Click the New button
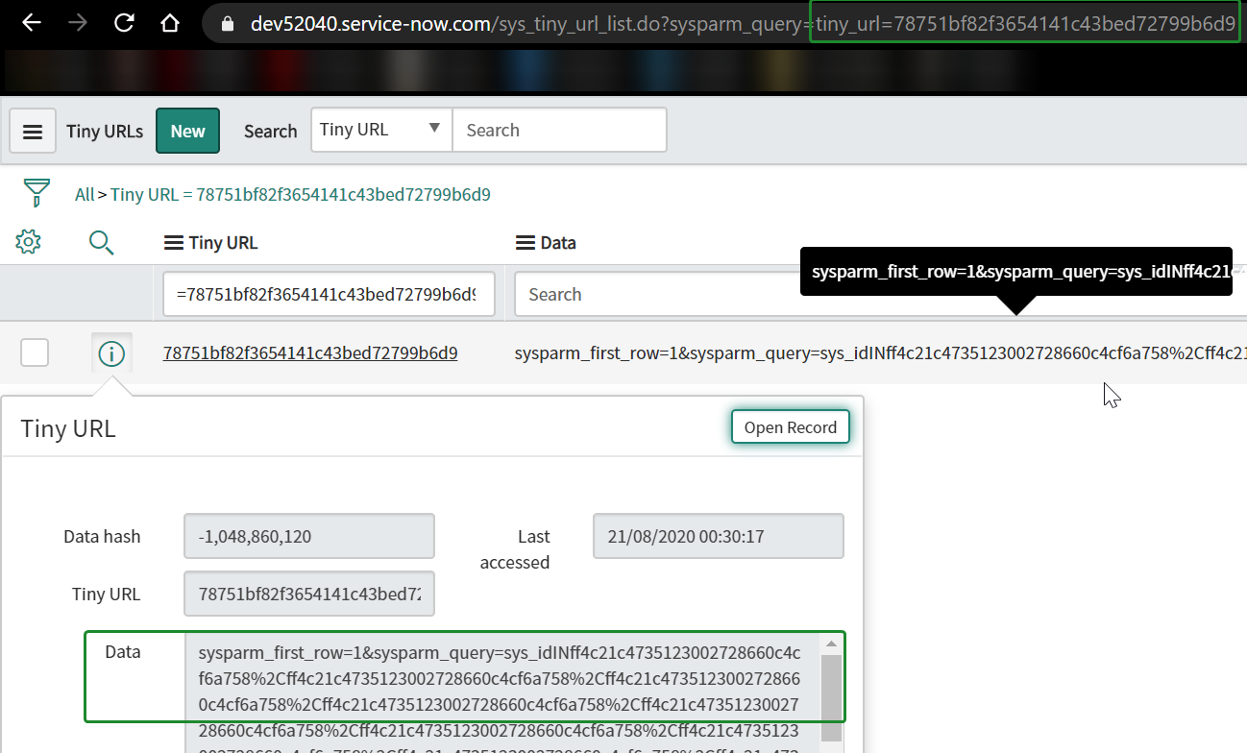Viewport: 1247px width, 753px height. tap(188, 131)
